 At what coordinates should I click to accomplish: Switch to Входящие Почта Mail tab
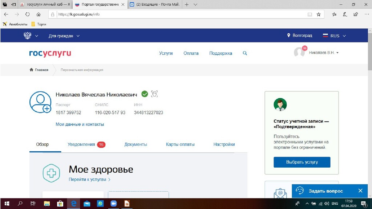tap(155, 4)
